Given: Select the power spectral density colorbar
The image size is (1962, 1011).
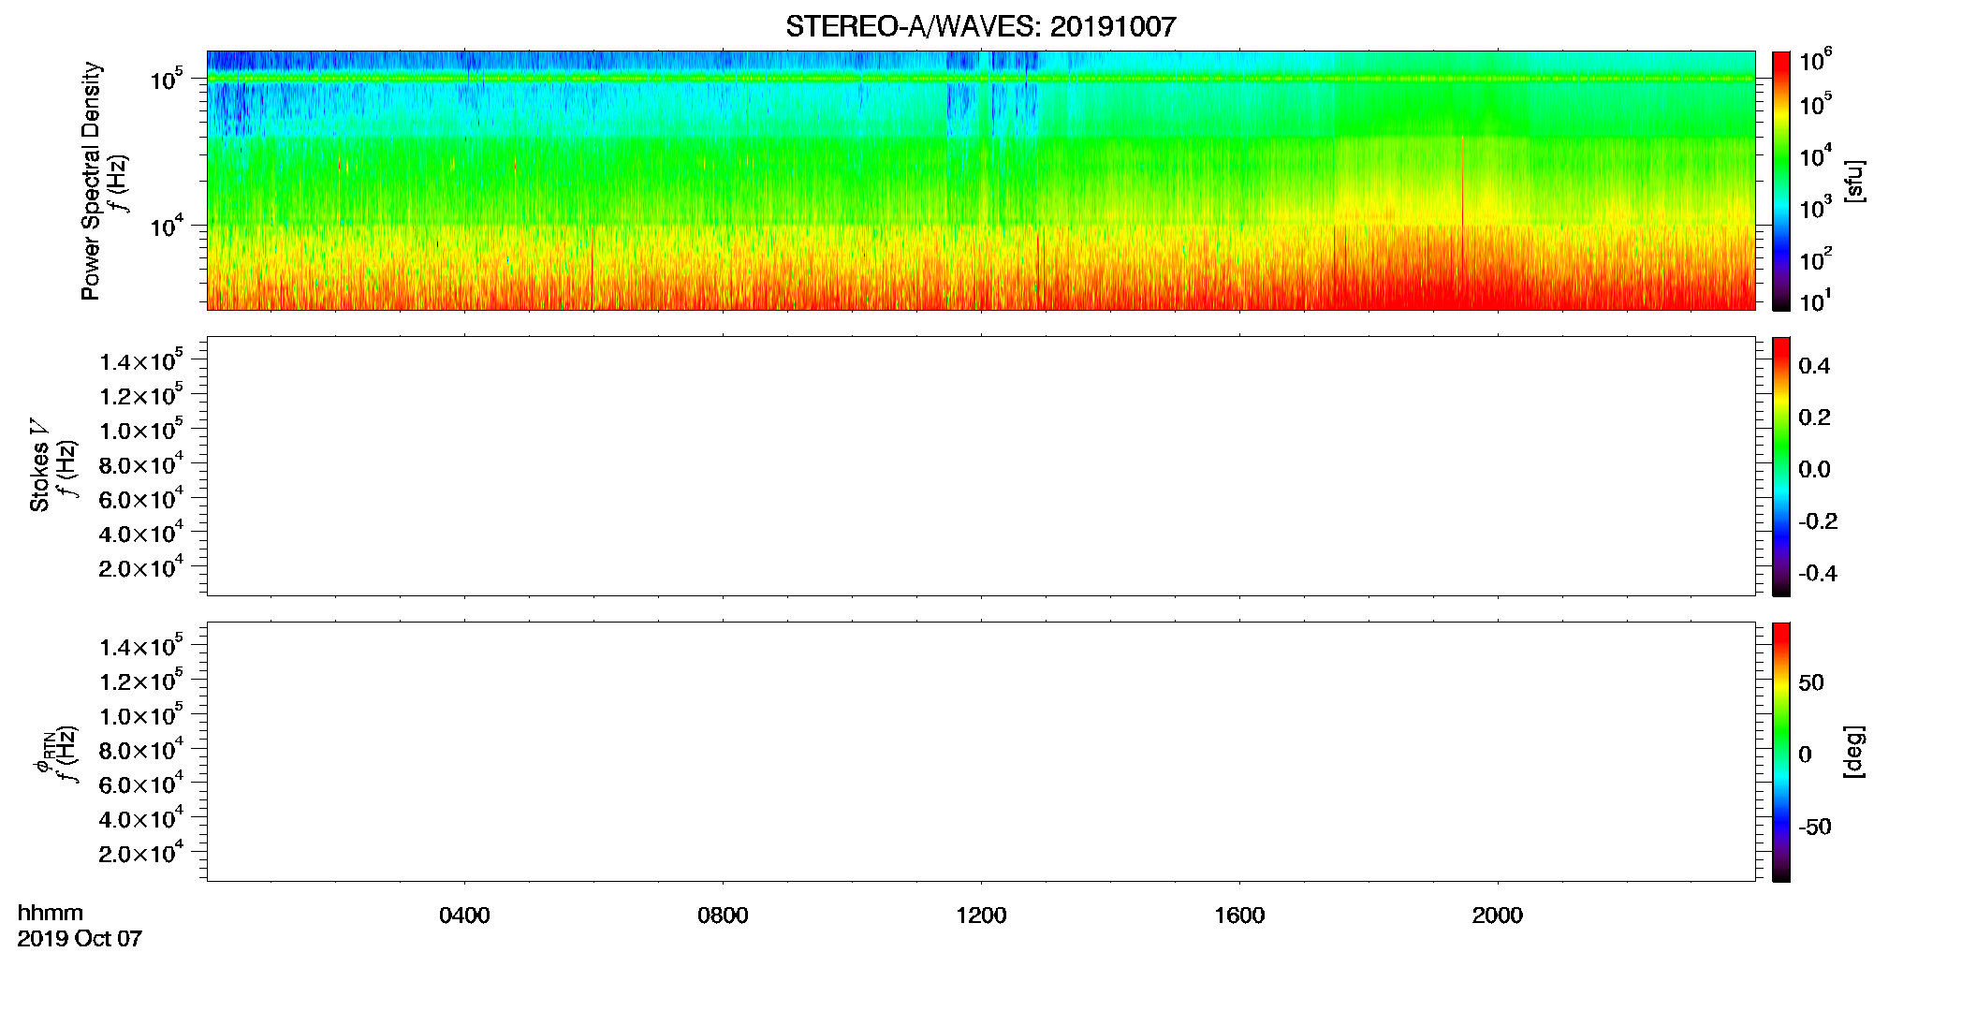Looking at the screenshot, I should point(1780,181).
